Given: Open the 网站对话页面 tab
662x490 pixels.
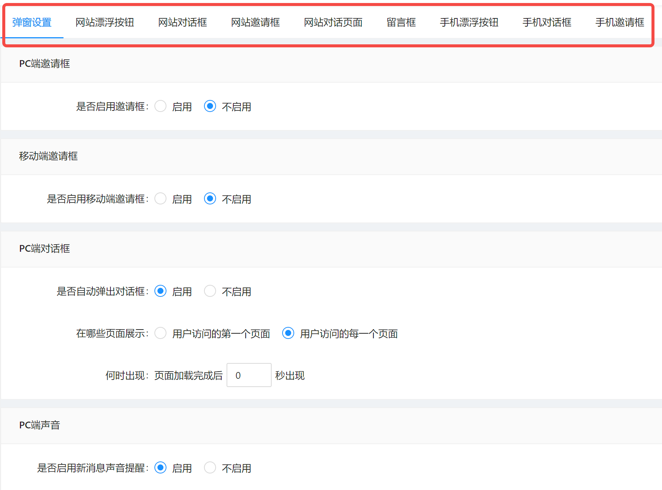Looking at the screenshot, I should tap(333, 23).
